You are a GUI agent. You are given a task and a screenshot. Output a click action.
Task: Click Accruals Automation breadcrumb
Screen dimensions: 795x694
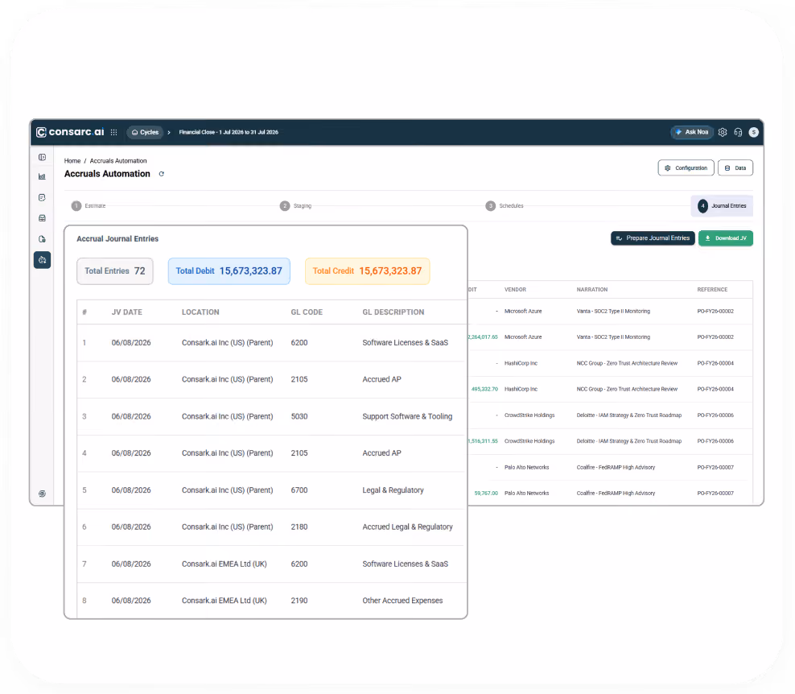[118, 161]
